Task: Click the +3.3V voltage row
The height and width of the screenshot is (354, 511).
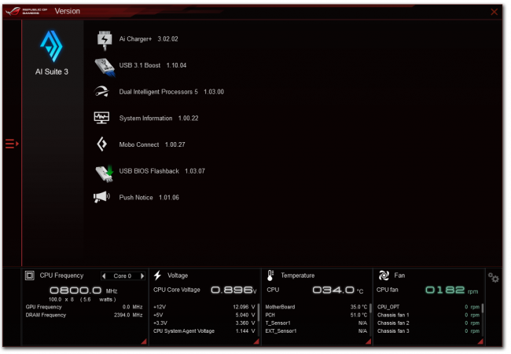Action: (204, 323)
